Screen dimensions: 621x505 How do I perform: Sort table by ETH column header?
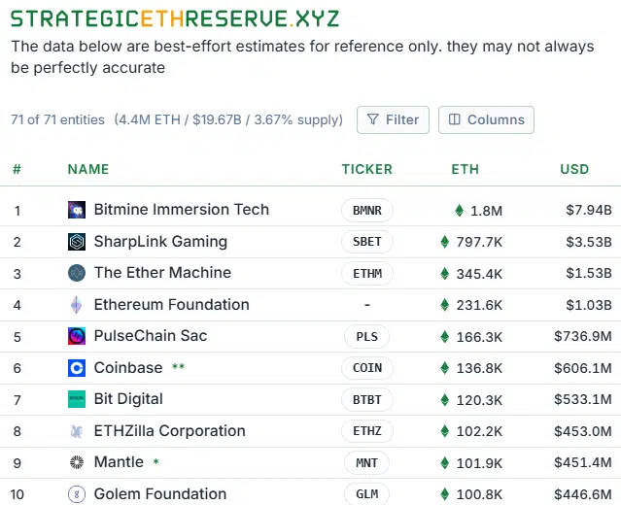(466, 169)
